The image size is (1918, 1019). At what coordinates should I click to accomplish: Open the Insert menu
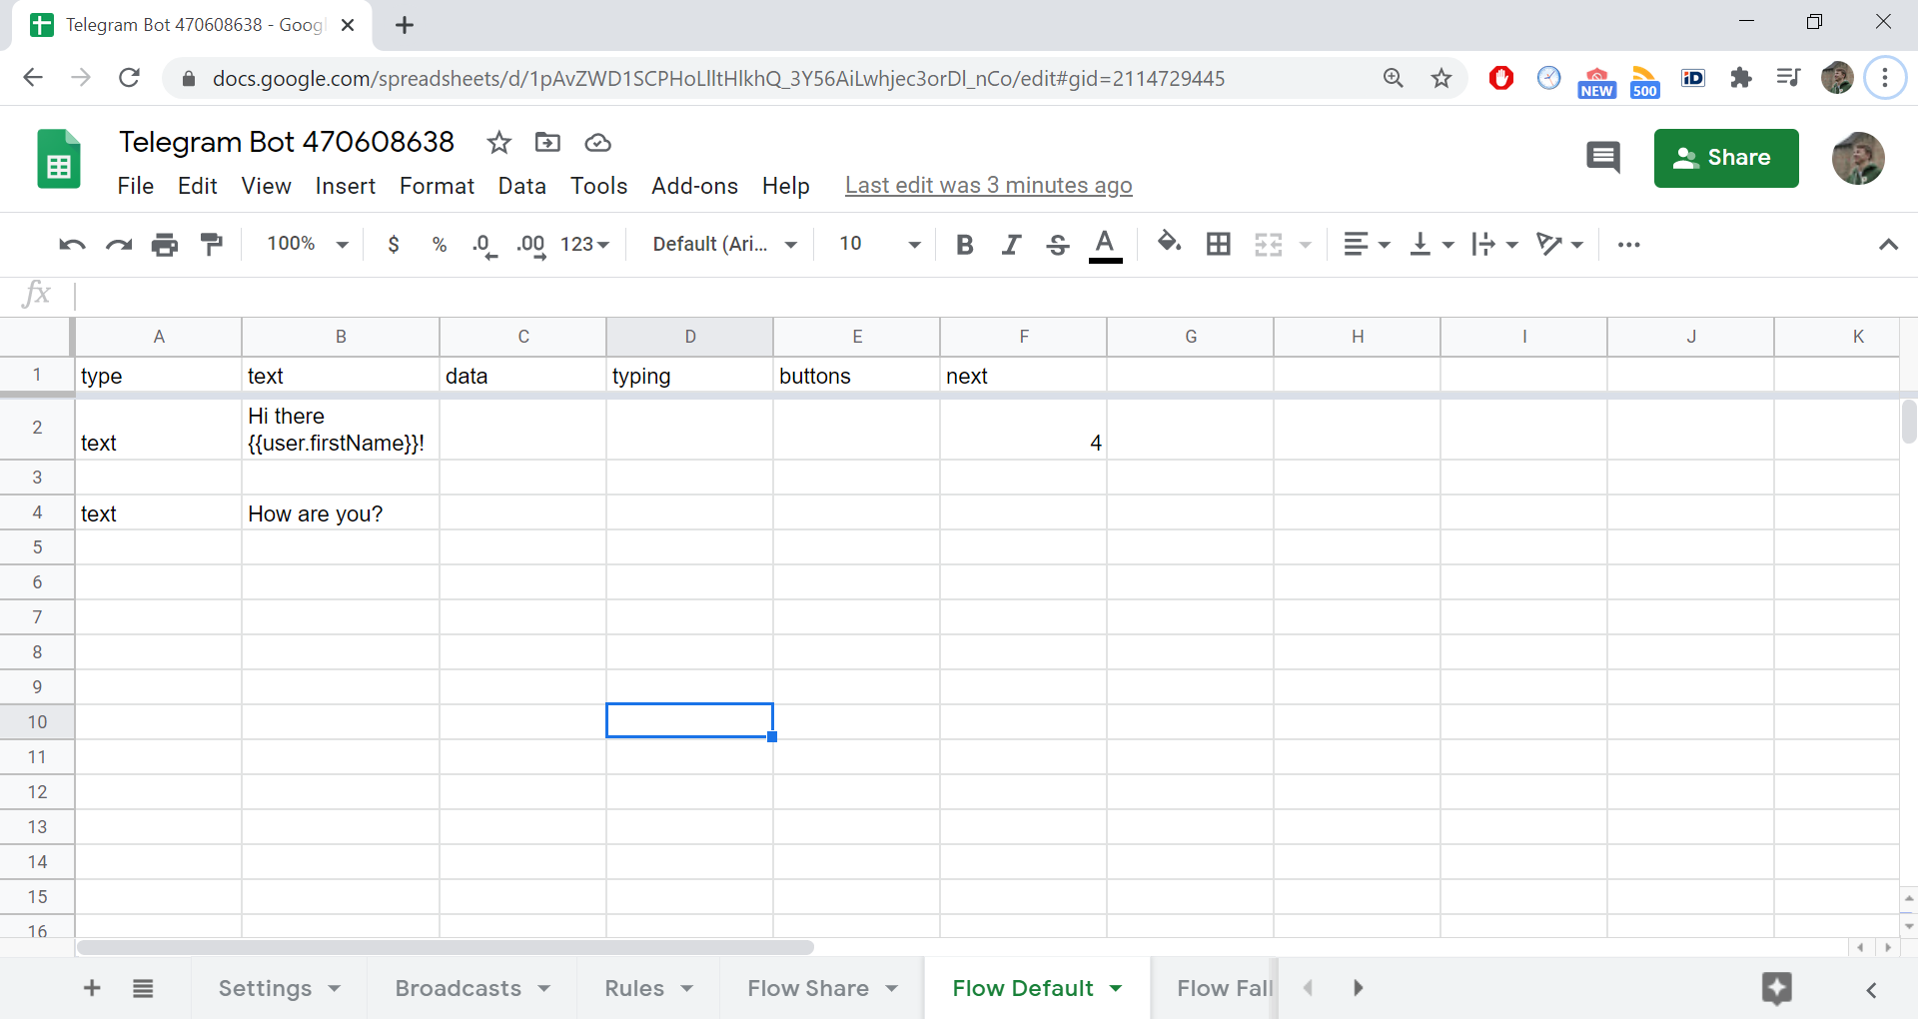pyautogui.click(x=346, y=186)
